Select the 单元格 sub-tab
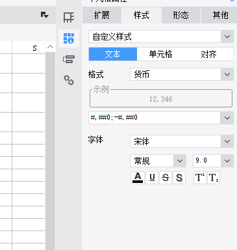The height and width of the screenshot is (250, 237). [x=160, y=54]
